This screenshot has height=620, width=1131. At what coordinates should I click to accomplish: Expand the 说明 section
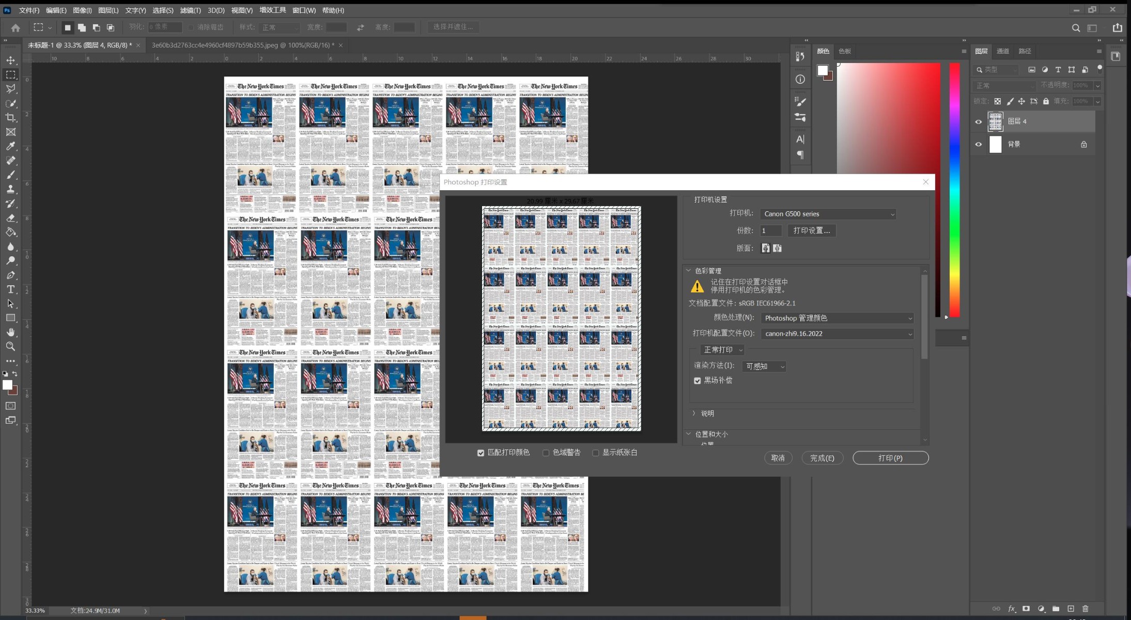click(694, 413)
